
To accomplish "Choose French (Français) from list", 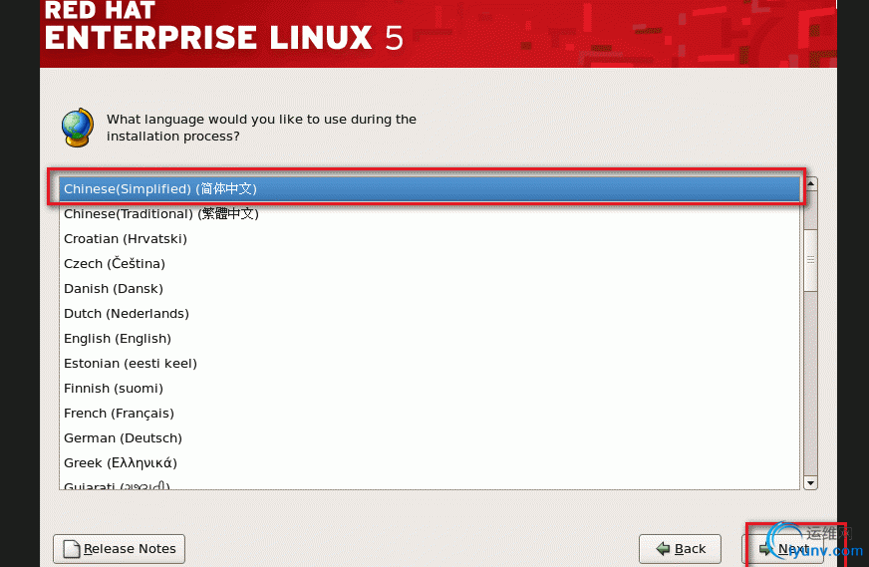I will pyautogui.click(x=430, y=414).
